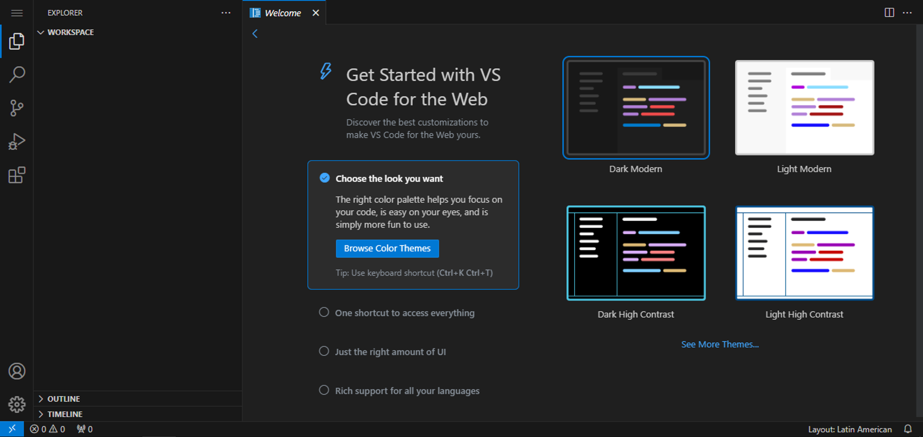Viewport: 923px width, 437px height.
Task: Choose the Light Modern theme thumbnail
Action: point(804,108)
